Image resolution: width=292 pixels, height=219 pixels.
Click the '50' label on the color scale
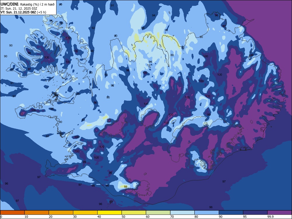tap(124, 217)
